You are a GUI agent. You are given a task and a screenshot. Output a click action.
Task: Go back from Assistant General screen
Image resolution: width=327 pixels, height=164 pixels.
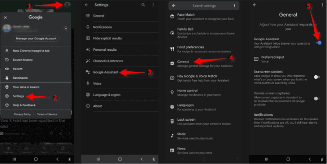(255, 5)
